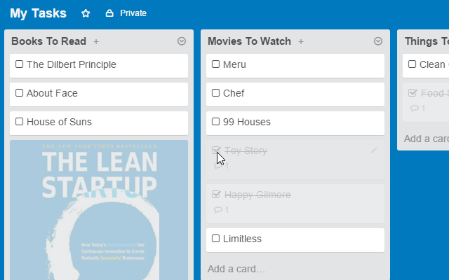This screenshot has width=449, height=280.
Task: Check the Meru checkbox
Action: tap(215, 64)
